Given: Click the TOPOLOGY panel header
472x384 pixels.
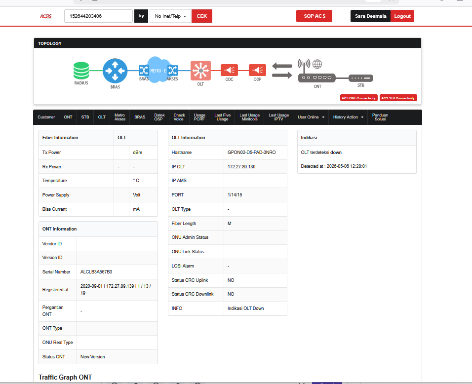Looking at the screenshot, I should [x=228, y=43].
